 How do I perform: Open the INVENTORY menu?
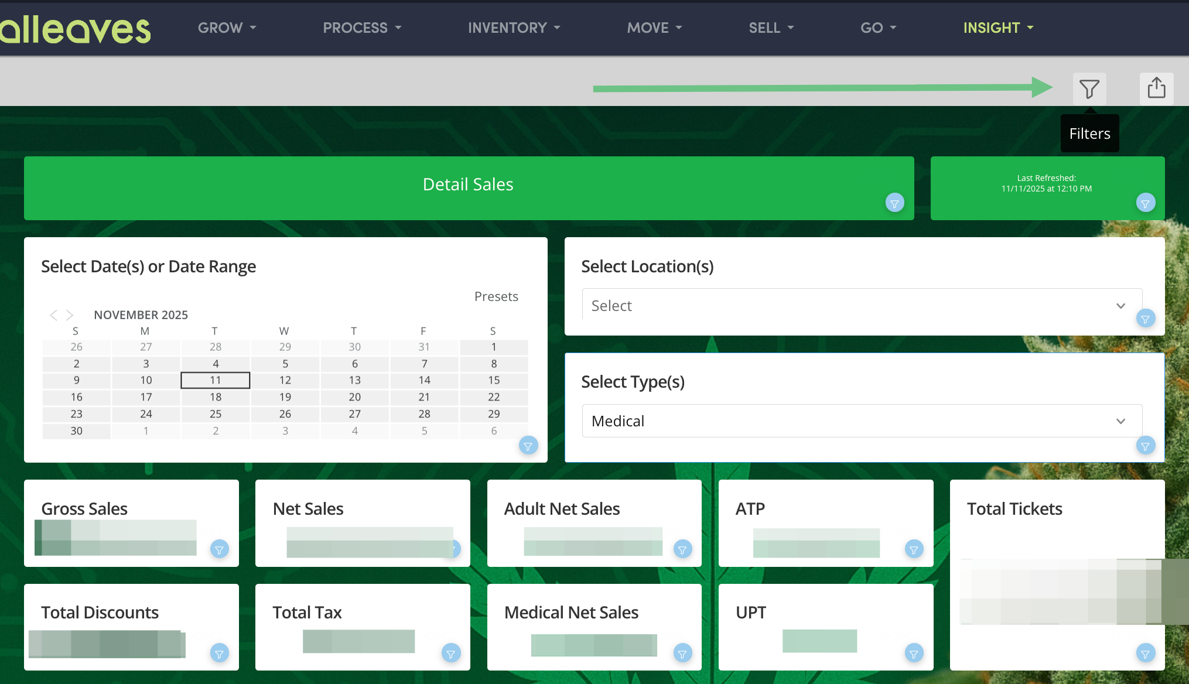point(514,28)
